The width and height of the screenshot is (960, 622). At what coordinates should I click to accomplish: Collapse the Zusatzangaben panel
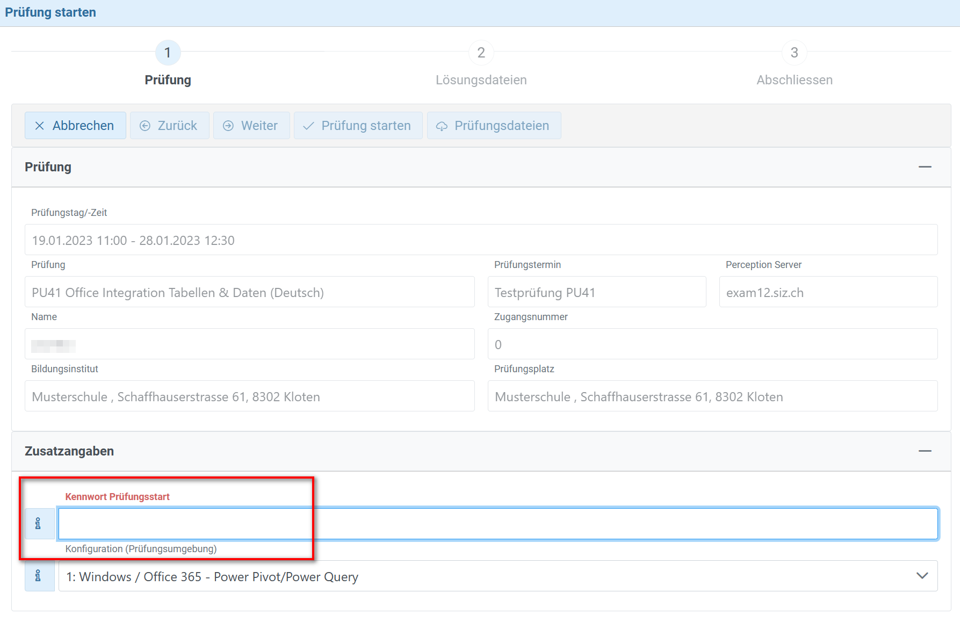pos(925,451)
